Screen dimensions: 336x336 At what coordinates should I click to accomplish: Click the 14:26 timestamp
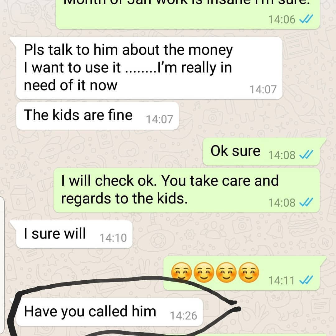pos(184,316)
